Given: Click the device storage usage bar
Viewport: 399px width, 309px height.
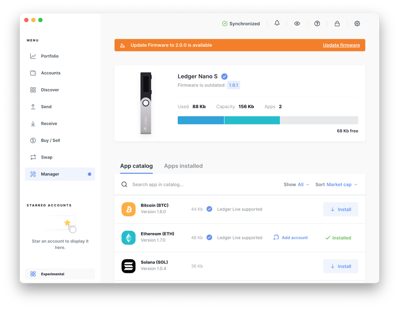Looking at the screenshot, I should point(268,120).
